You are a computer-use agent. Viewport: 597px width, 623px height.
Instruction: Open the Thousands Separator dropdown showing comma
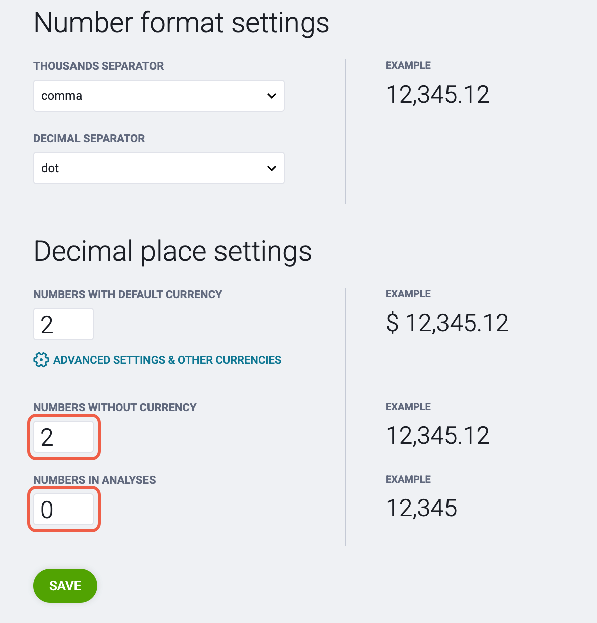159,96
